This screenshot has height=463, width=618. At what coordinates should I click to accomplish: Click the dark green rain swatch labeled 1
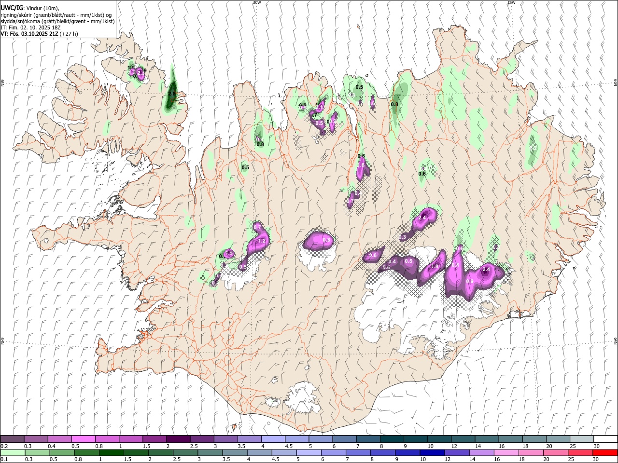click(x=112, y=452)
